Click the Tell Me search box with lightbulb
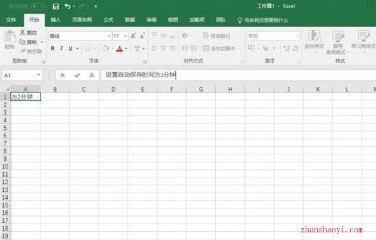 [x=263, y=20]
